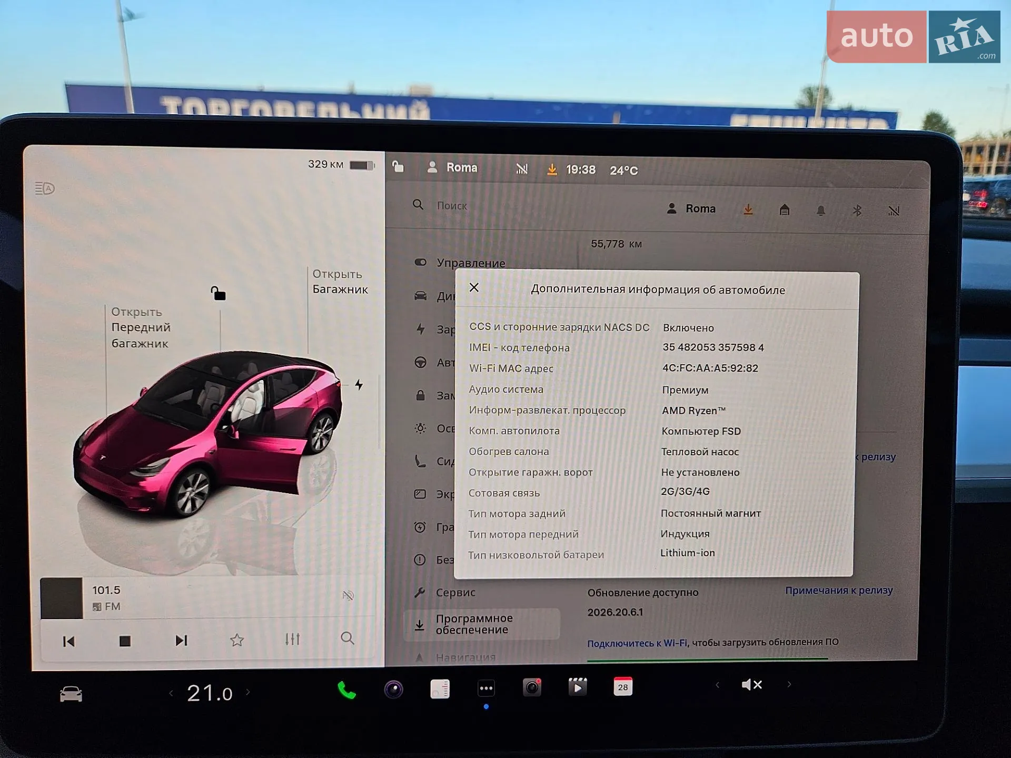Viewport: 1011px width, 758px height.
Task: Tap the car controls icon on bottom bar
Action: click(x=71, y=694)
